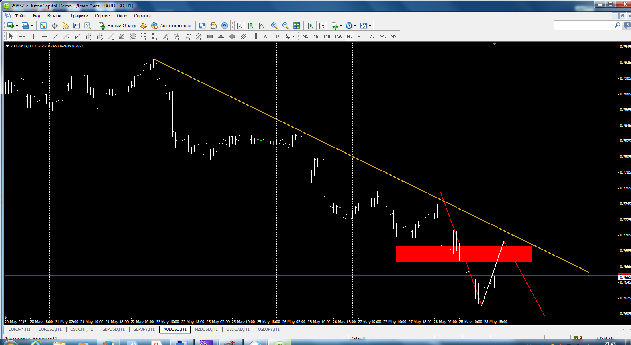Switch to the H4 timeframe
Image resolution: width=631 pixels, height=345 pixels.
360,37
